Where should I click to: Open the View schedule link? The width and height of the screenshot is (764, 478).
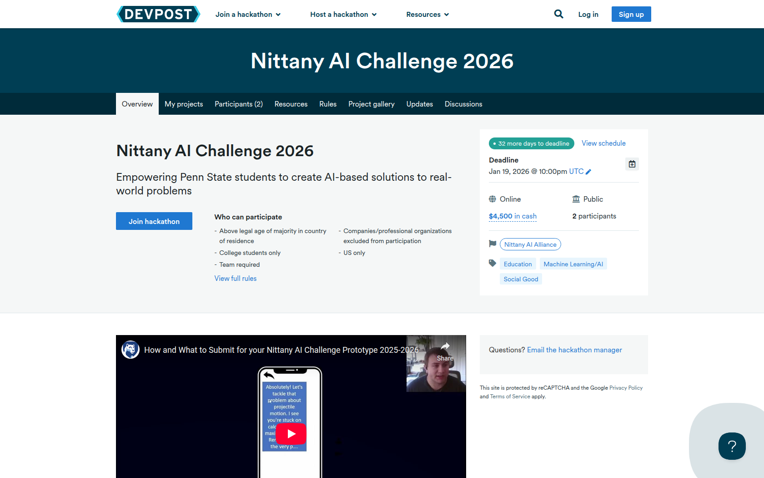[x=603, y=143]
